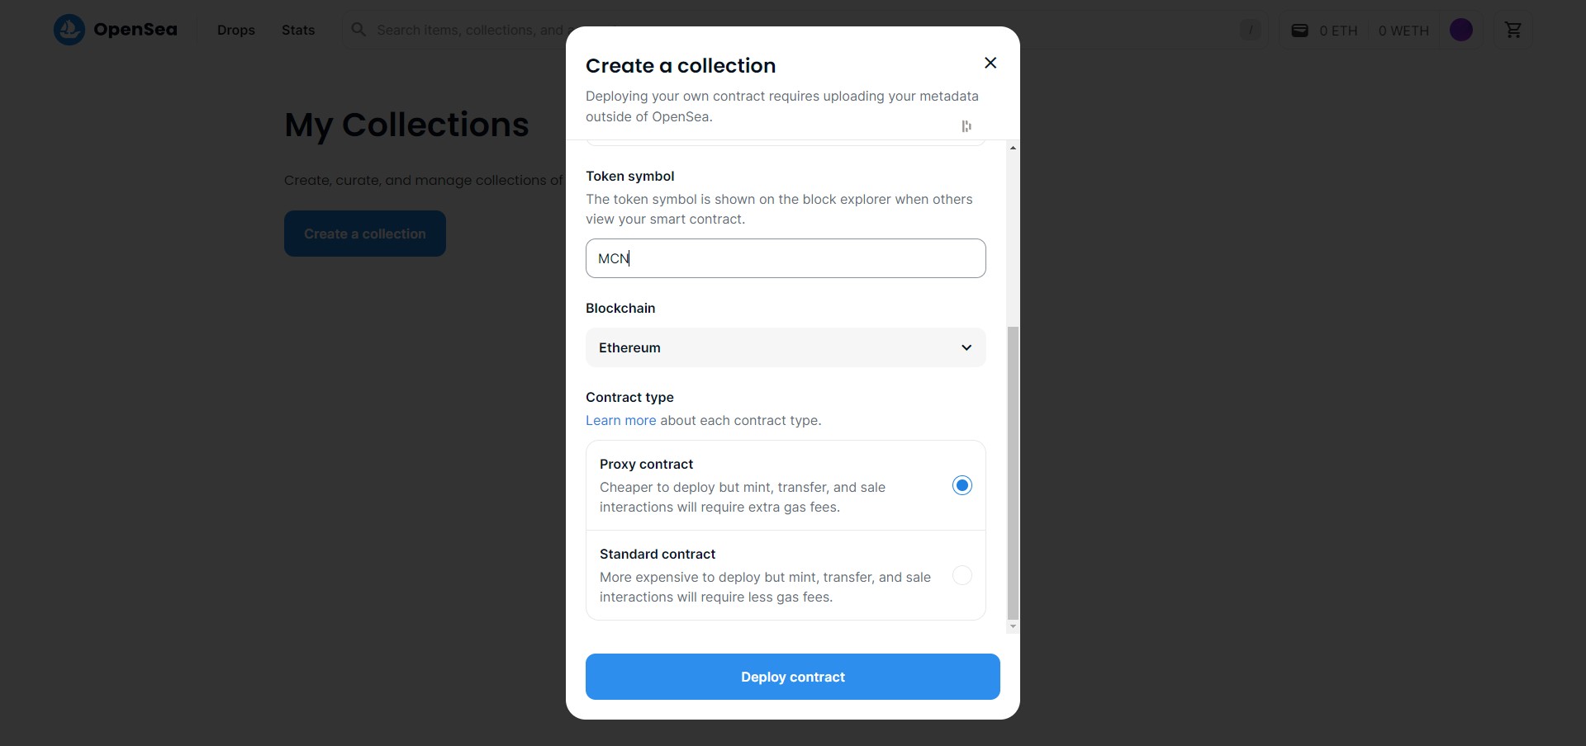The height and width of the screenshot is (746, 1586).
Task: Follow the Learn more link
Action: (621, 420)
